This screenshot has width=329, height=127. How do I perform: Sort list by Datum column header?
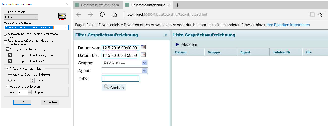[x=181, y=52]
